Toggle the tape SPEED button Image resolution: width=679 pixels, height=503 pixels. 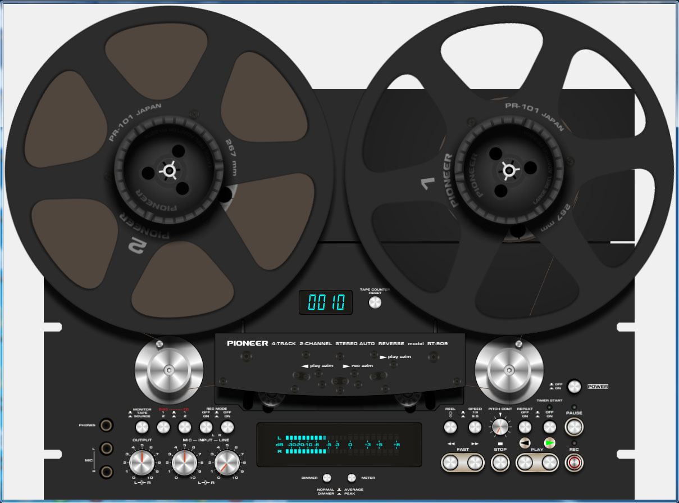point(475,427)
